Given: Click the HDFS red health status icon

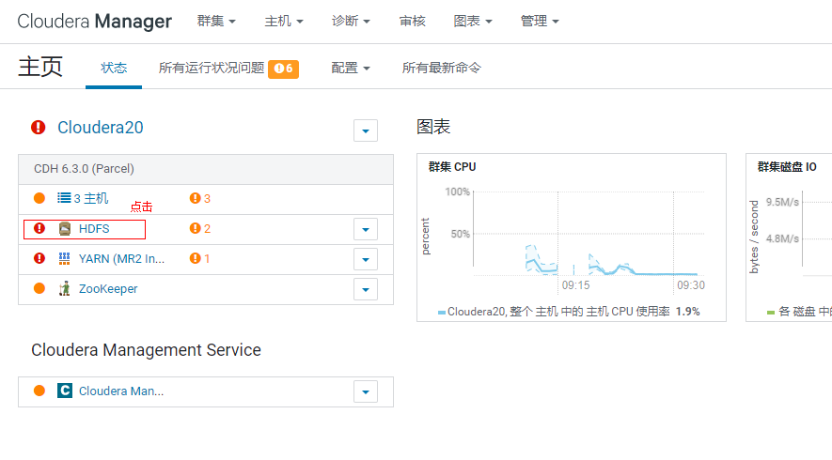Looking at the screenshot, I should click(x=39, y=228).
